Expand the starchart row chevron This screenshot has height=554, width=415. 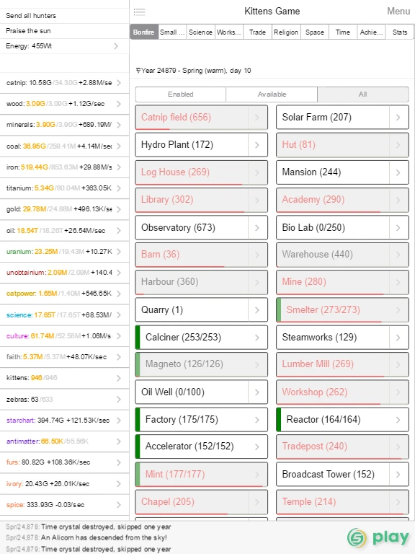pos(119,420)
